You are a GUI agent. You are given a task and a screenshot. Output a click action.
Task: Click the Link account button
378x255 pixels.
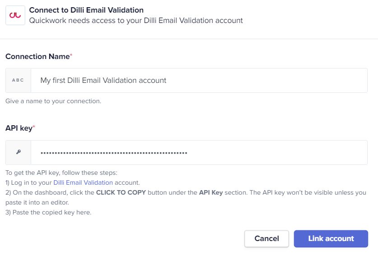331,239
